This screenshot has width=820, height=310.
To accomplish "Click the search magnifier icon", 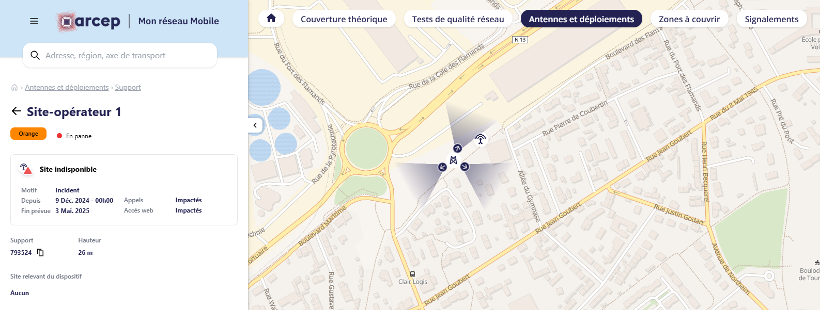I will tap(35, 55).
